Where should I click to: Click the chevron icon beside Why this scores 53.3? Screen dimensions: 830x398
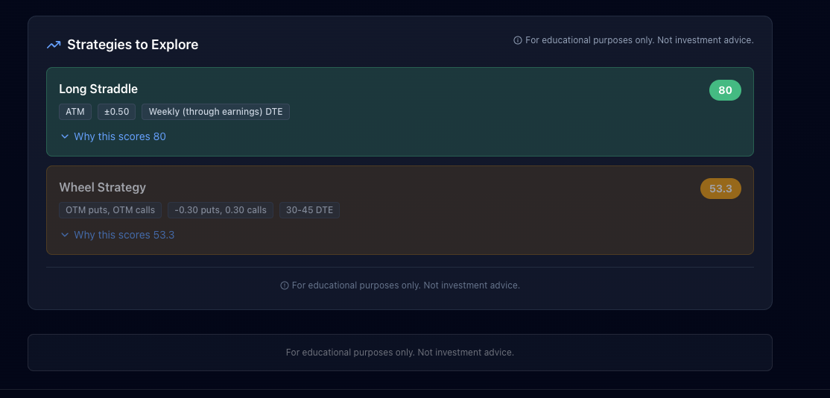[x=65, y=235]
